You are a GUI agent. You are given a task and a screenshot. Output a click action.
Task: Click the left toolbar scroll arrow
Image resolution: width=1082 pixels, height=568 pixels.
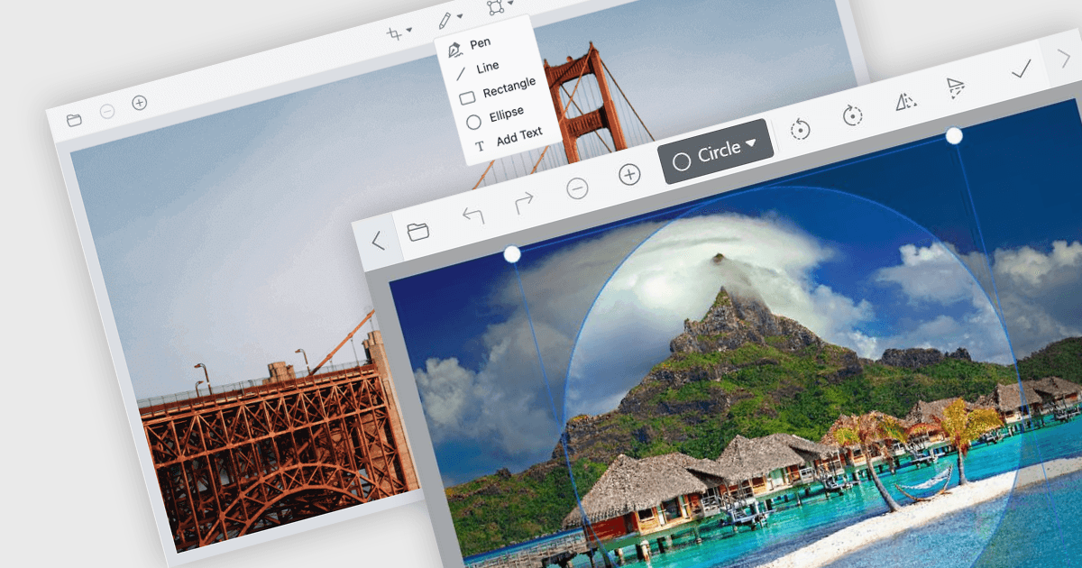click(x=378, y=241)
